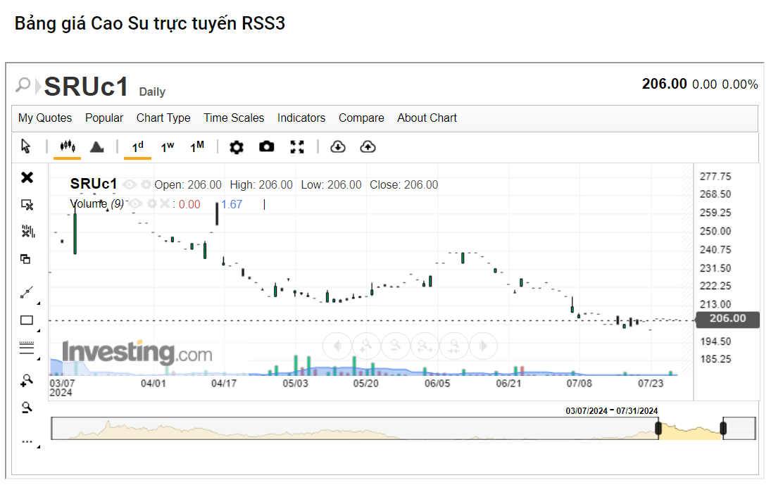Screen dimensions: 771x485
Task: Select the 1M timeframe
Action: [x=197, y=146]
